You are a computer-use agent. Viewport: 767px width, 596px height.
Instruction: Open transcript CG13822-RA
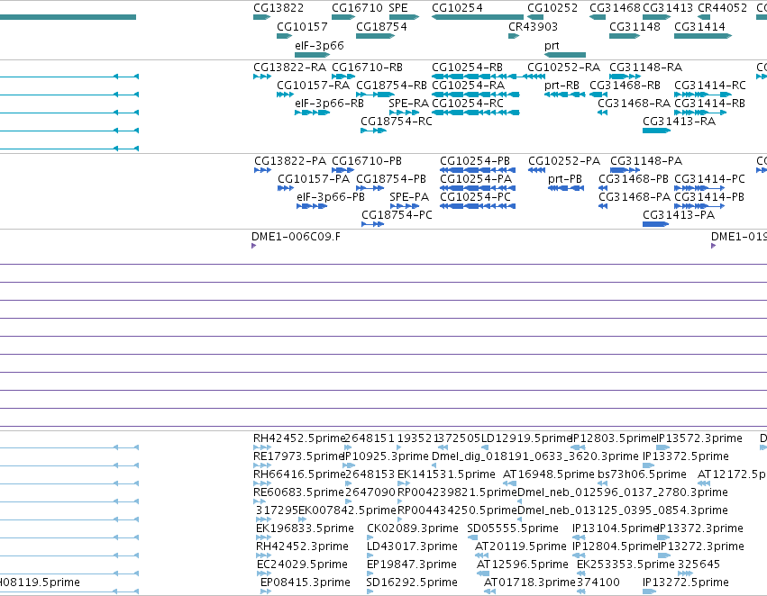coord(289,67)
